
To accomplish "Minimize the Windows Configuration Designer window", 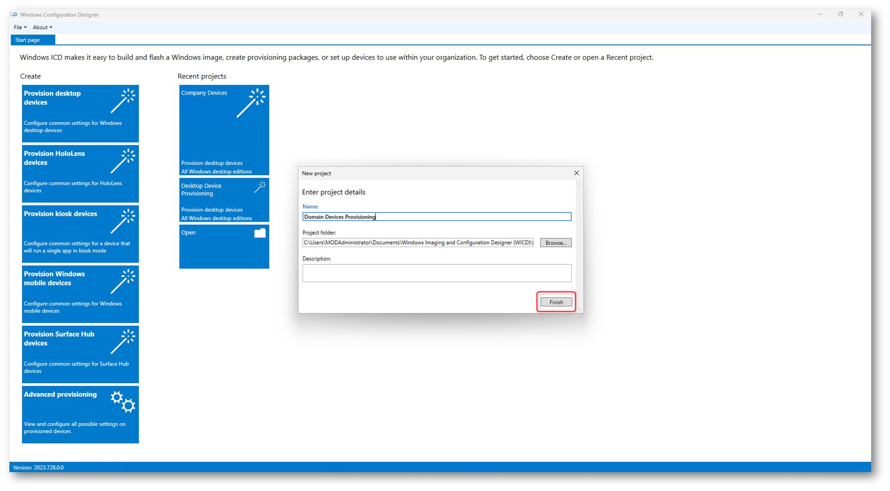I will pos(820,14).
